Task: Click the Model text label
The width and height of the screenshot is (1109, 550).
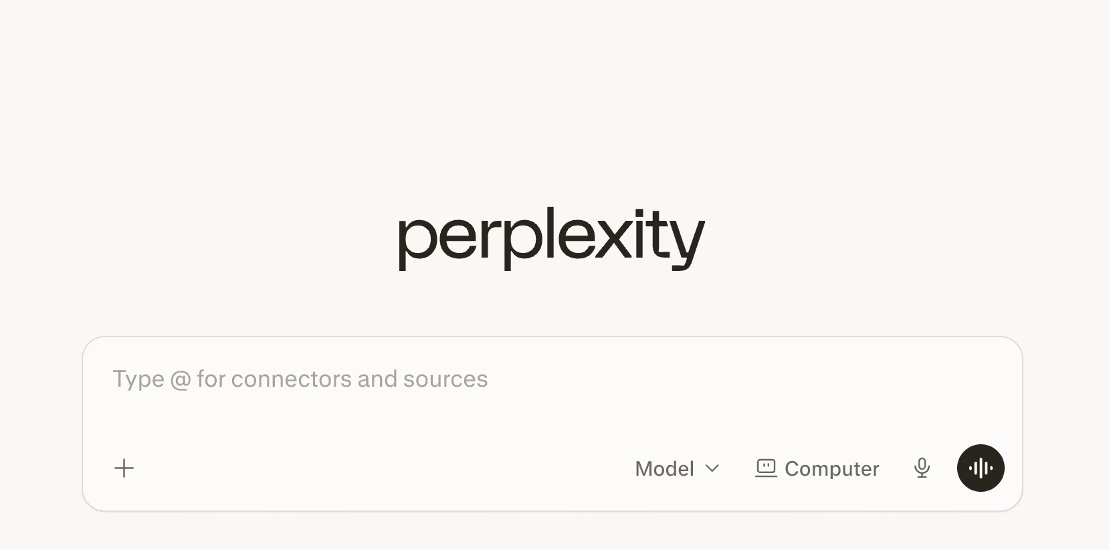Action: [x=664, y=468]
